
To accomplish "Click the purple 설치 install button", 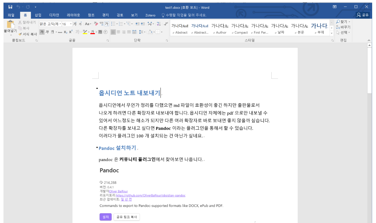I will click(105, 217).
